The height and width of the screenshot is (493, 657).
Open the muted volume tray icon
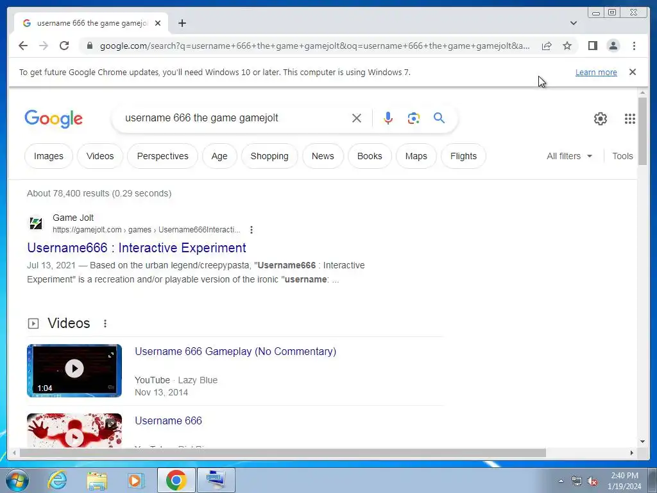click(x=592, y=481)
